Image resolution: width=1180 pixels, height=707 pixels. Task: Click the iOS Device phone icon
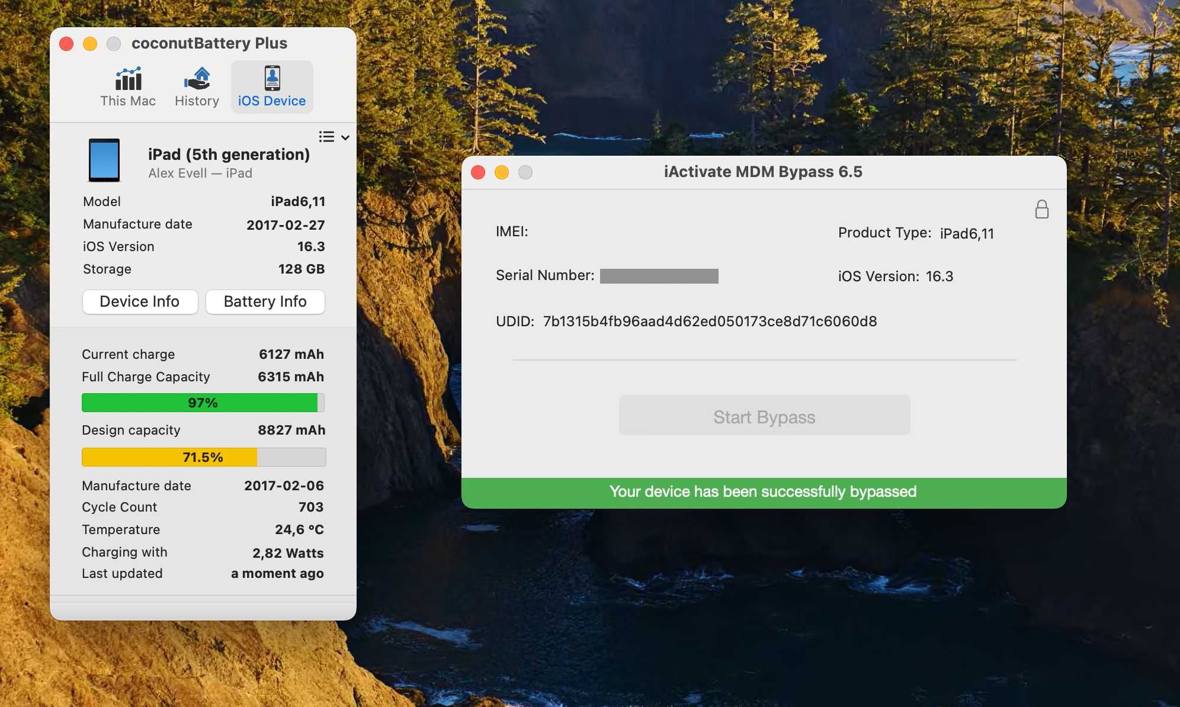[272, 78]
